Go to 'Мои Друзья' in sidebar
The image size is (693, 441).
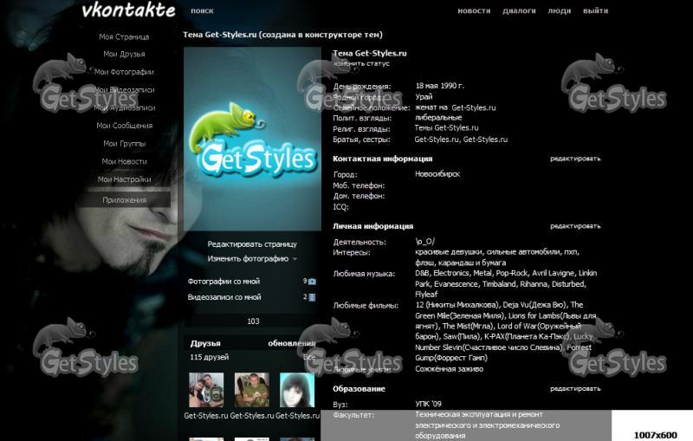pos(124,55)
